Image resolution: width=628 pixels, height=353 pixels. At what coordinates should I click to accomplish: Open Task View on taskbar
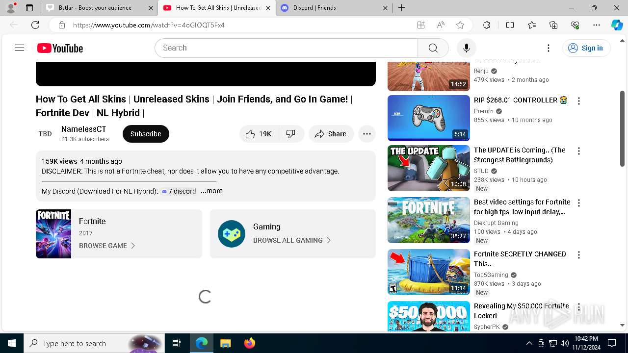(177, 343)
